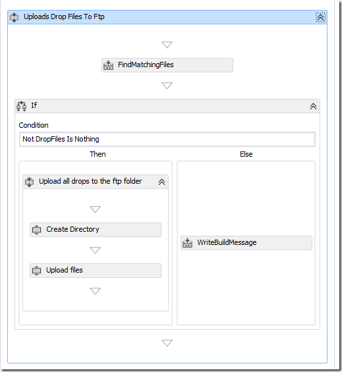Edit the Not DropFiles Is Nothing condition field
The height and width of the screenshot is (372, 342).
[x=167, y=140]
